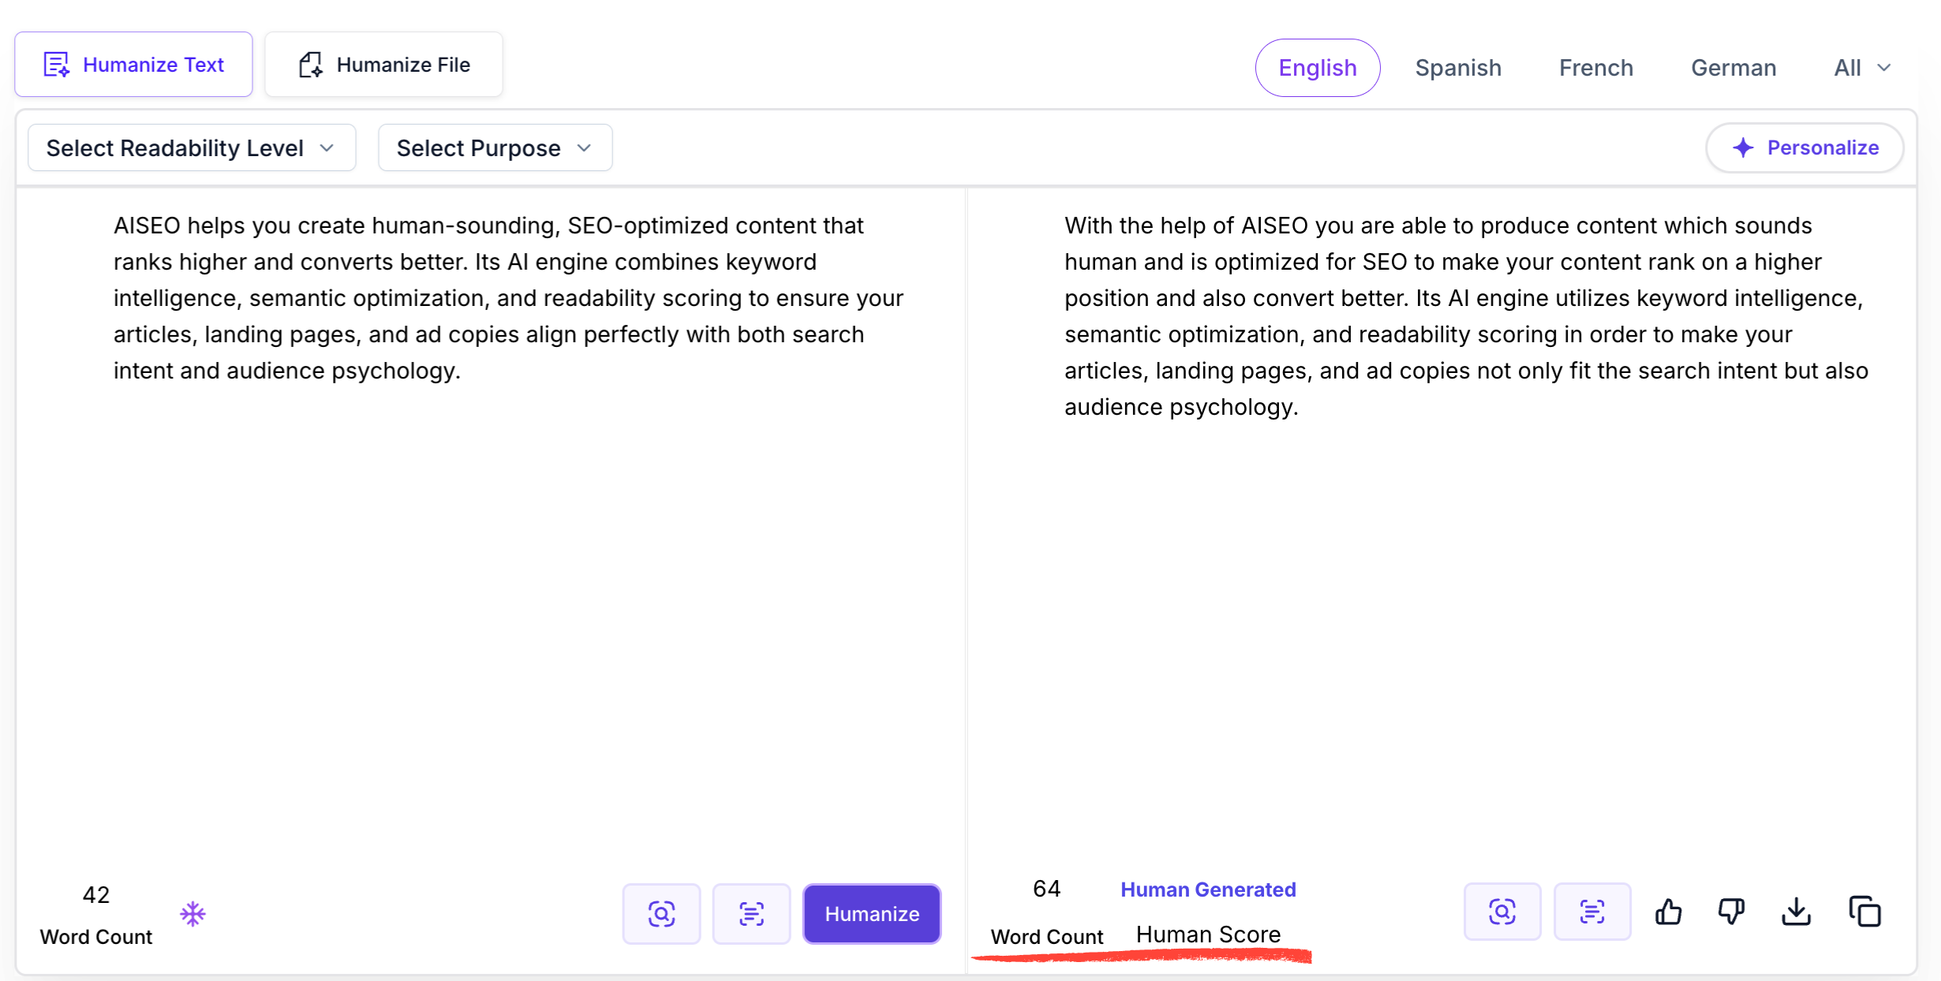Click the AI detection scan icon beside Humanize
Image resolution: width=1941 pixels, height=981 pixels.
pos(661,913)
